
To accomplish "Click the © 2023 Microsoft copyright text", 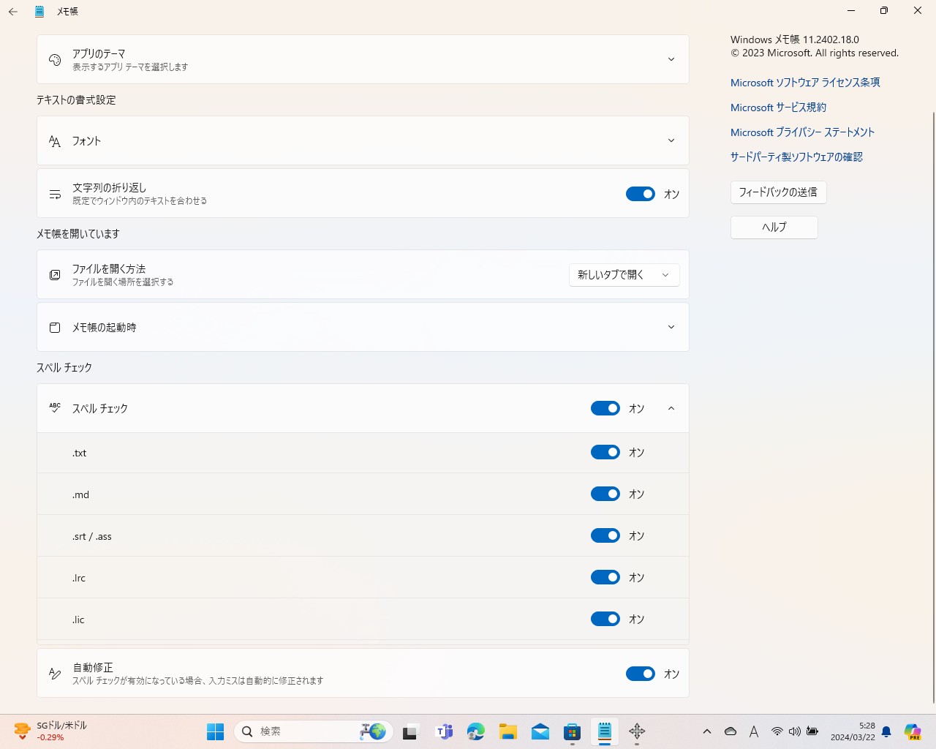I will [x=815, y=53].
